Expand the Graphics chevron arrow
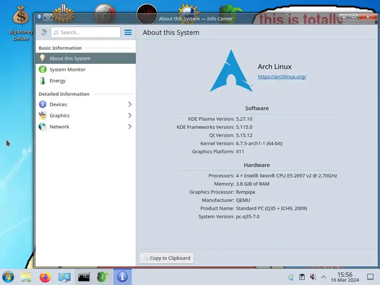Image resolution: width=380 pixels, height=285 pixels. pos(130,116)
